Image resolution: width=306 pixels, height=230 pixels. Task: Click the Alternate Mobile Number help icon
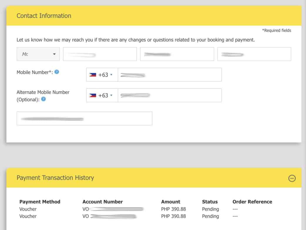pyautogui.click(x=43, y=99)
